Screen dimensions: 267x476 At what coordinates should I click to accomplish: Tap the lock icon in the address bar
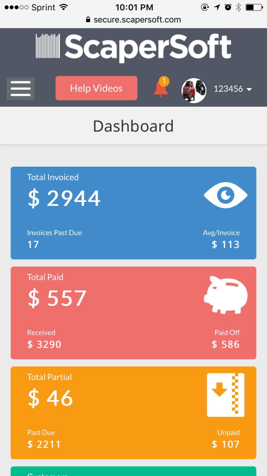coord(88,20)
